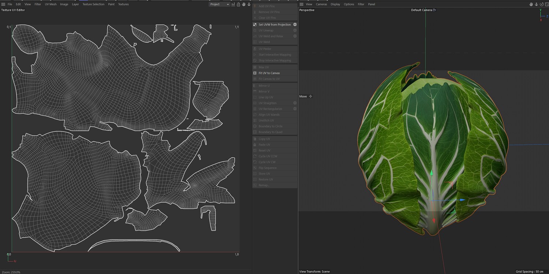Open the Texture Selection menu

point(93,4)
